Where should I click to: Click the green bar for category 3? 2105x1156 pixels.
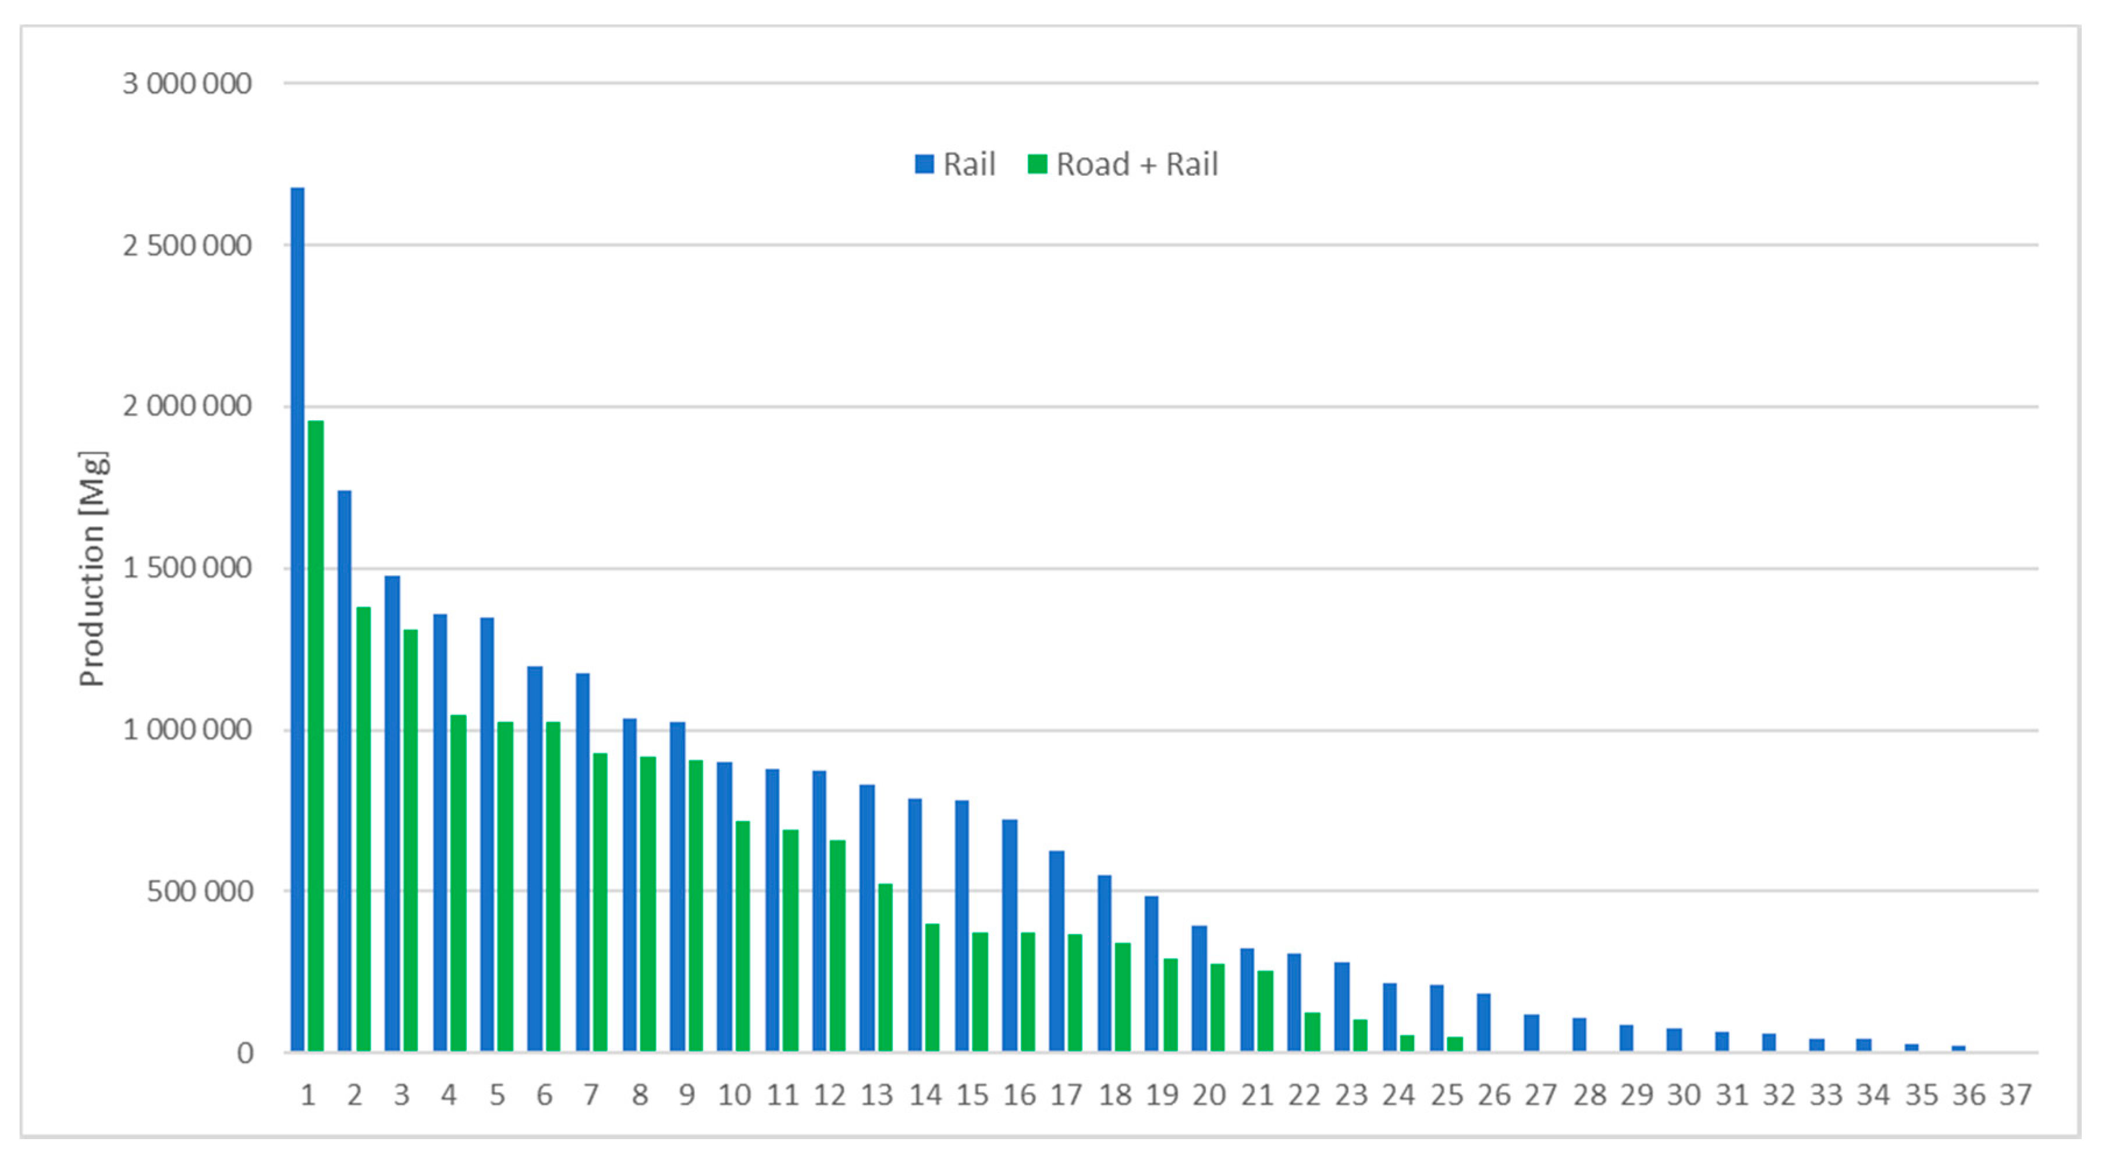tap(410, 842)
